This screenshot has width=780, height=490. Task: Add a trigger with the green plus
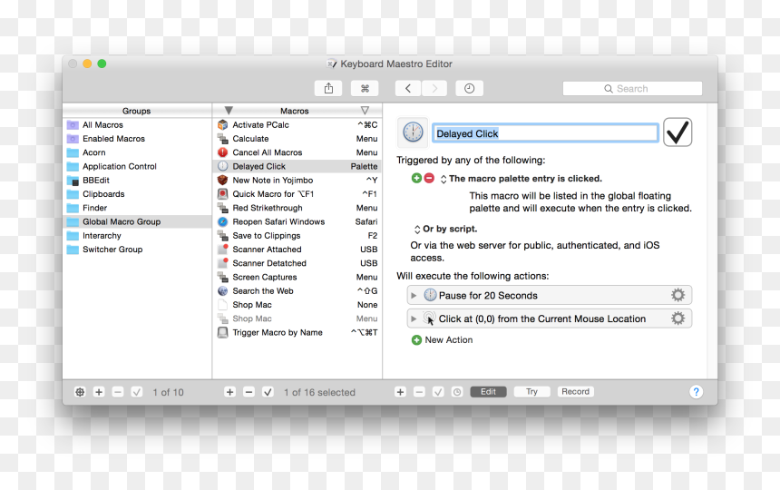click(x=416, y=178)
